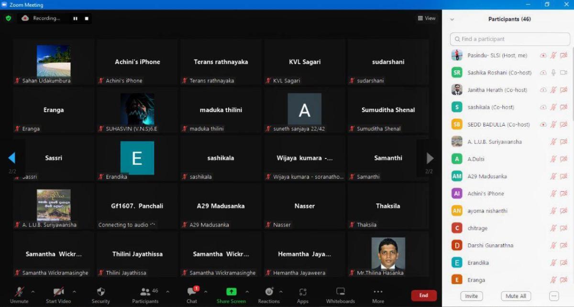Collapse the Participants panel chevron
Screen dimensions: 574x307
click(x=452, y=20)
